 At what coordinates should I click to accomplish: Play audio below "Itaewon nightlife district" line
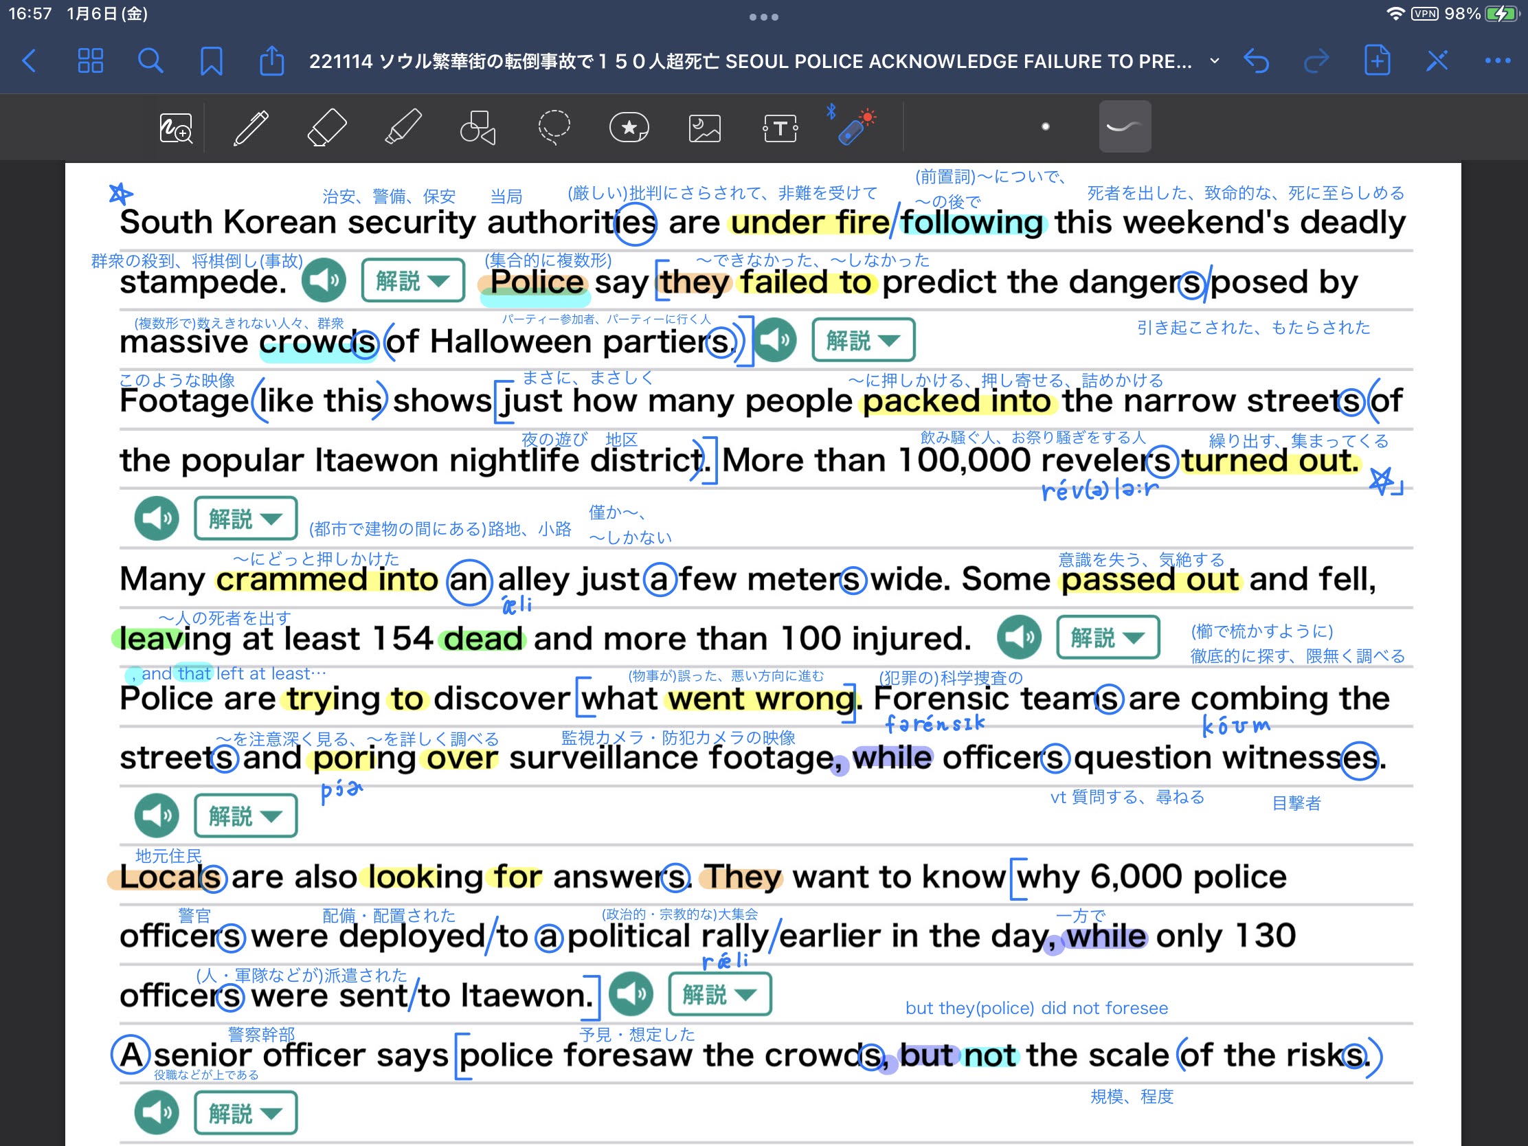(157, 518)
